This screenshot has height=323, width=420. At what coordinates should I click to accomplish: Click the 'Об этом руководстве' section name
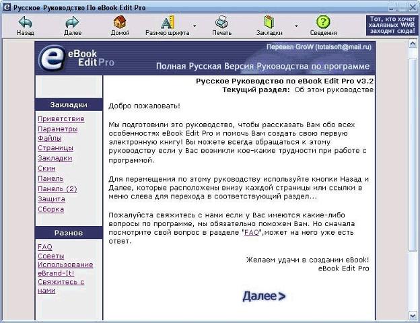(x=334, y=89)
